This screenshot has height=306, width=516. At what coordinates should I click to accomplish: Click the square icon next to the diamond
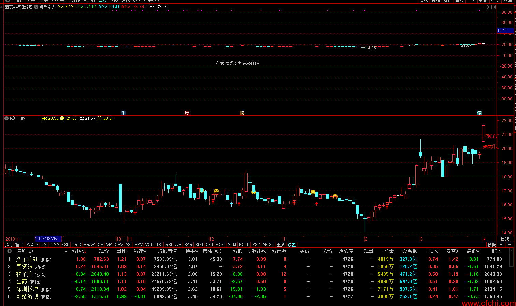(x=493, y=7)
